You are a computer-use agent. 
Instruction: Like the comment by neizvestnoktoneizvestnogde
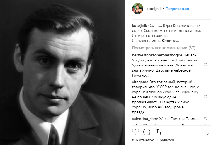[206, 65]
